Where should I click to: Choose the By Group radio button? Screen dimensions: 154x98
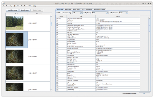tap(84, 13)
